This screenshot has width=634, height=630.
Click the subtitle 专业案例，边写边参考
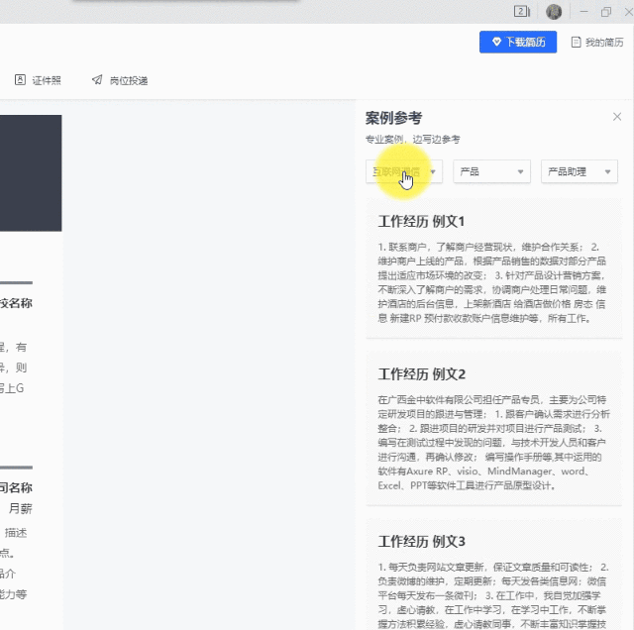pyautogui.click(x=412, y=139)
